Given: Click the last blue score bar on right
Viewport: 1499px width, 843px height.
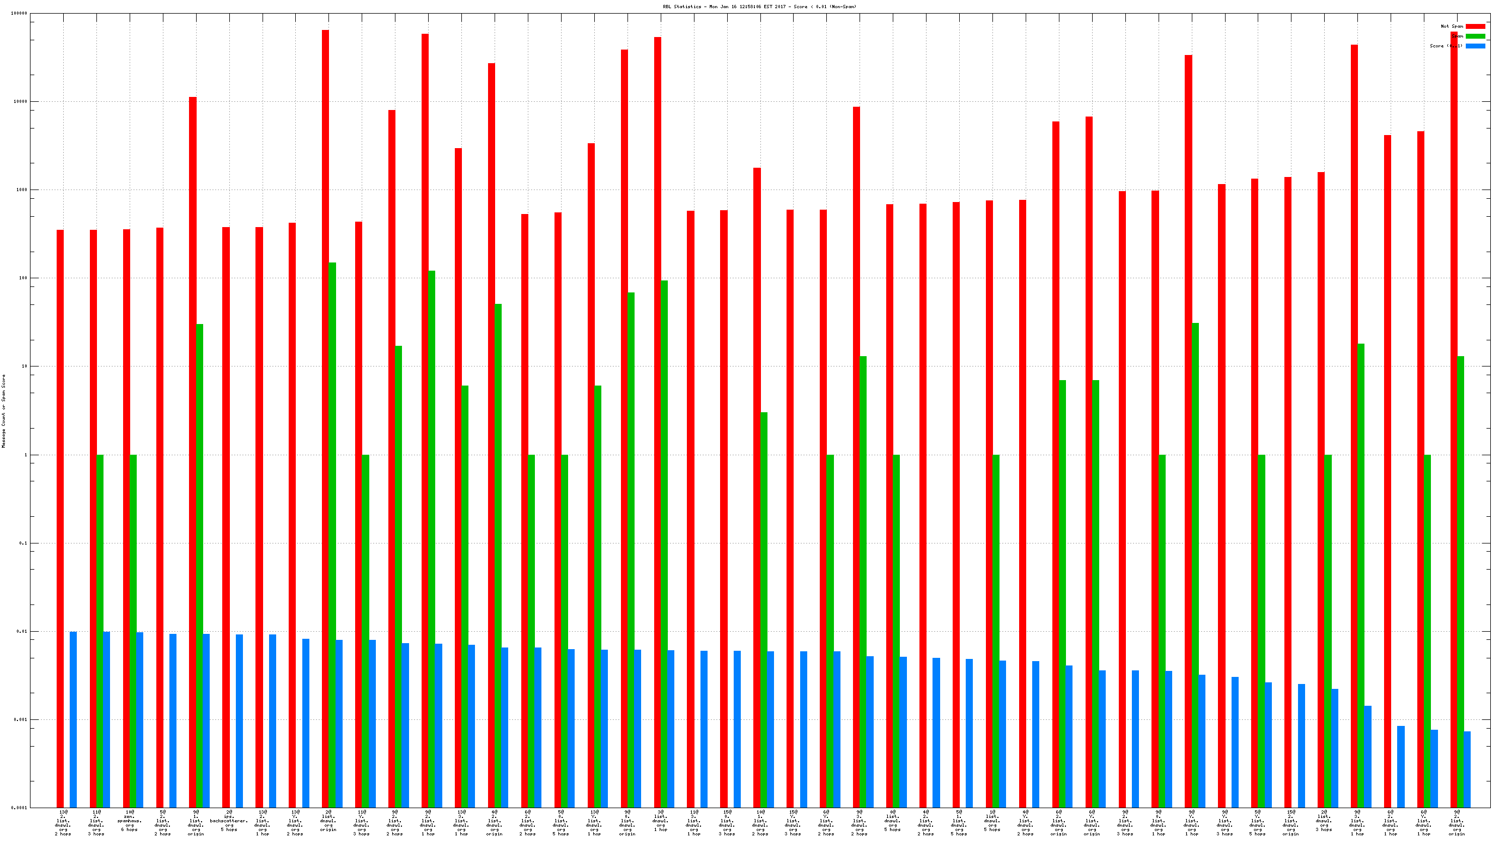Looking at the screenshot, I should (x=1467, y=769).
